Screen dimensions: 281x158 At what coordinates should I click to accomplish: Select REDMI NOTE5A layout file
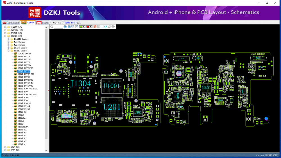(24, 65)
